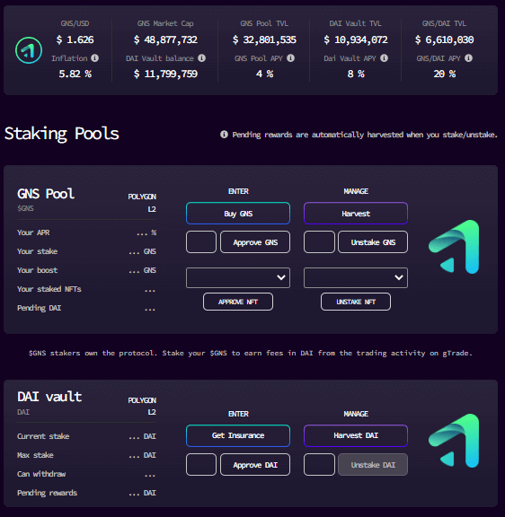Click the Pending DAI row in the GNS Pool card
This screenshot has height=517, width=505.
86,308
